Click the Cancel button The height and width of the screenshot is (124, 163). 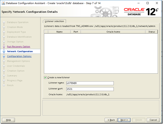tap(153, 120)
